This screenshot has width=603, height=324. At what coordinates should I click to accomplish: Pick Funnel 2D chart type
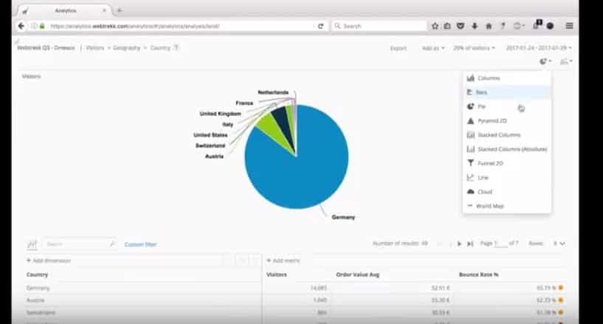pyautogui.click(x=490, y=163)
